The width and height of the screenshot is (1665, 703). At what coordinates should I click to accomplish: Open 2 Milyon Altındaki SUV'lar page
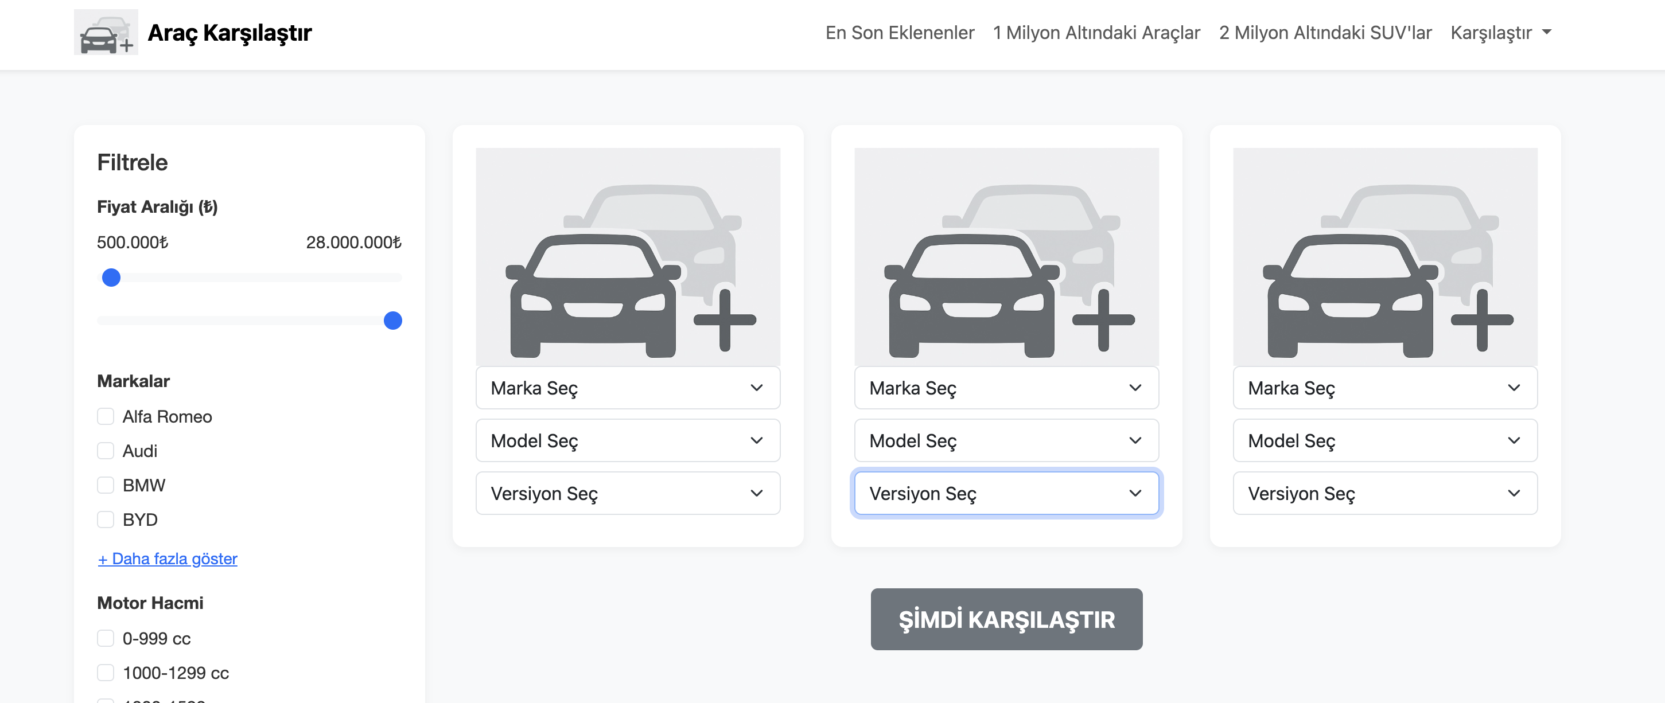[1324, 32]
